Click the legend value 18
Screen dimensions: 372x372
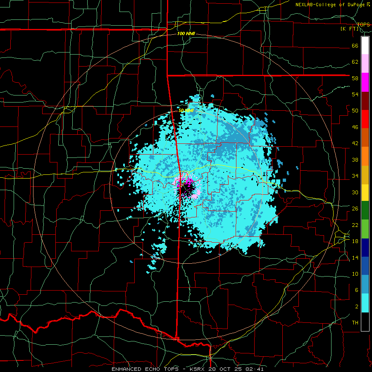(x=355, y=241)
